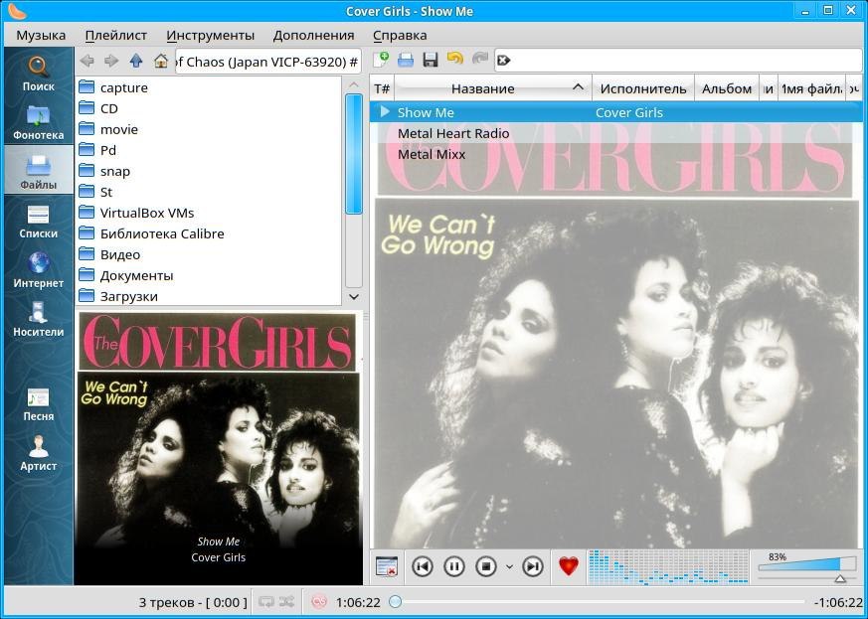Skip to the previous track

(423, 566)
